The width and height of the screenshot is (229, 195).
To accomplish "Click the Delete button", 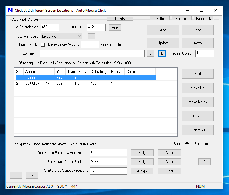I will 198,116.
